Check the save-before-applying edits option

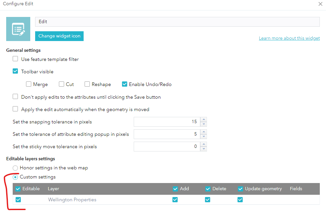click(x=15, y=96)
